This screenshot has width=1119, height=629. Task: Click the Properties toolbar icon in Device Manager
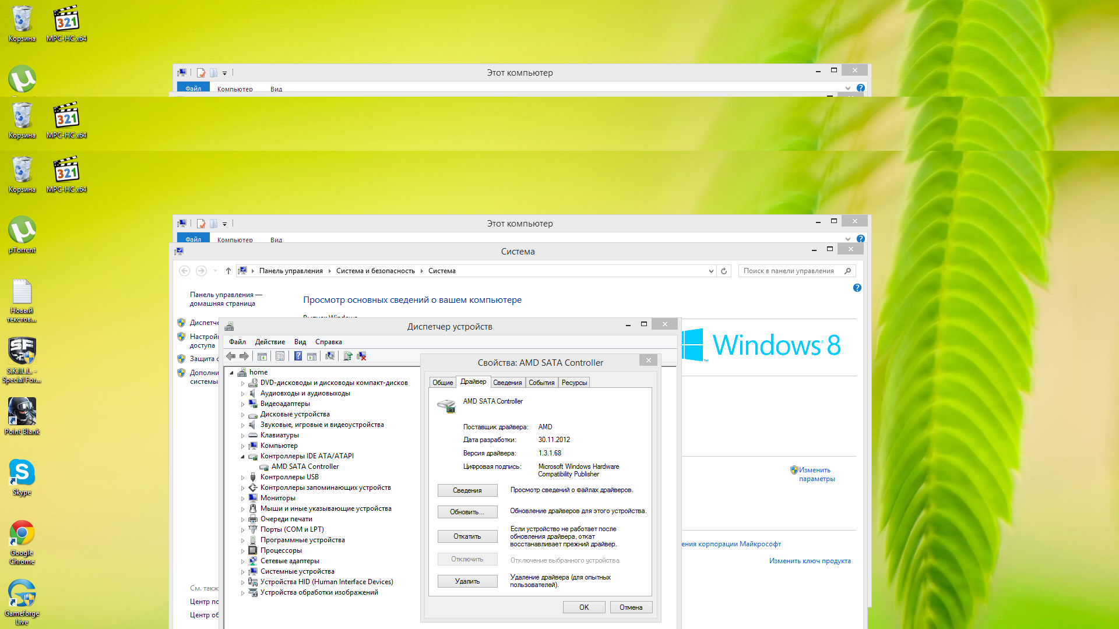pos(280,356)
